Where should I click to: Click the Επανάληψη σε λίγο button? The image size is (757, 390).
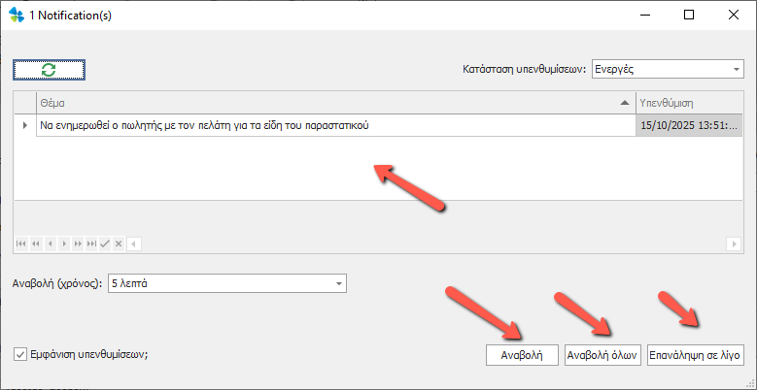pyautogui.click(x=696, y=355)
